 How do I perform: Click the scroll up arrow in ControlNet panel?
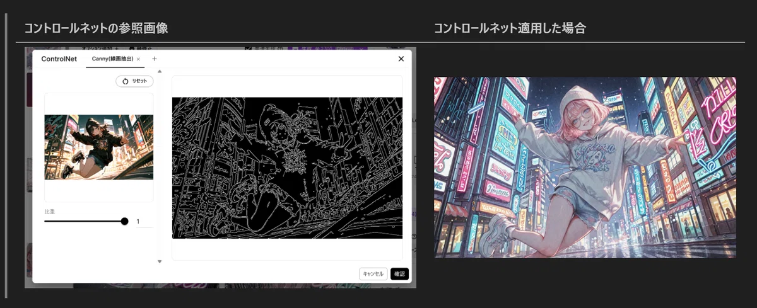(160, 71)
